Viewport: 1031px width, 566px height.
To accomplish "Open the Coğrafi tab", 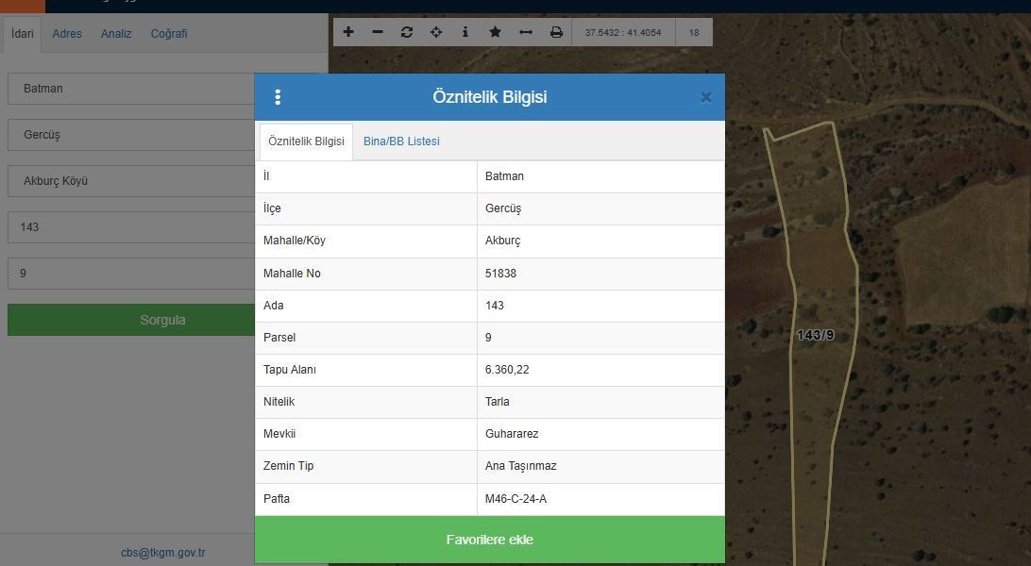I will point(169,34).
